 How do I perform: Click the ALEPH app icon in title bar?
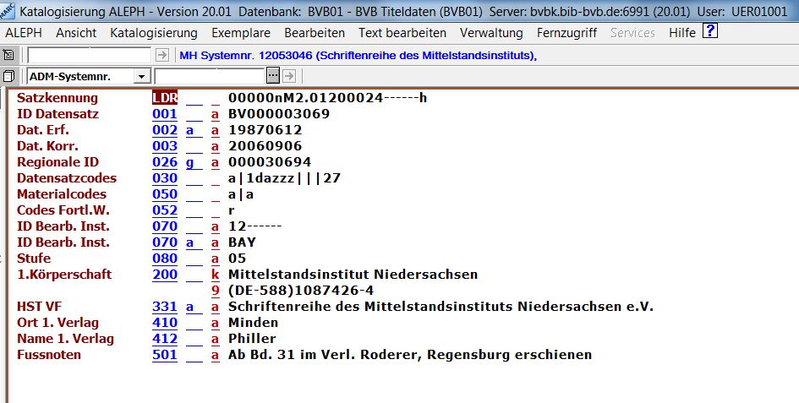click(8, 12)
